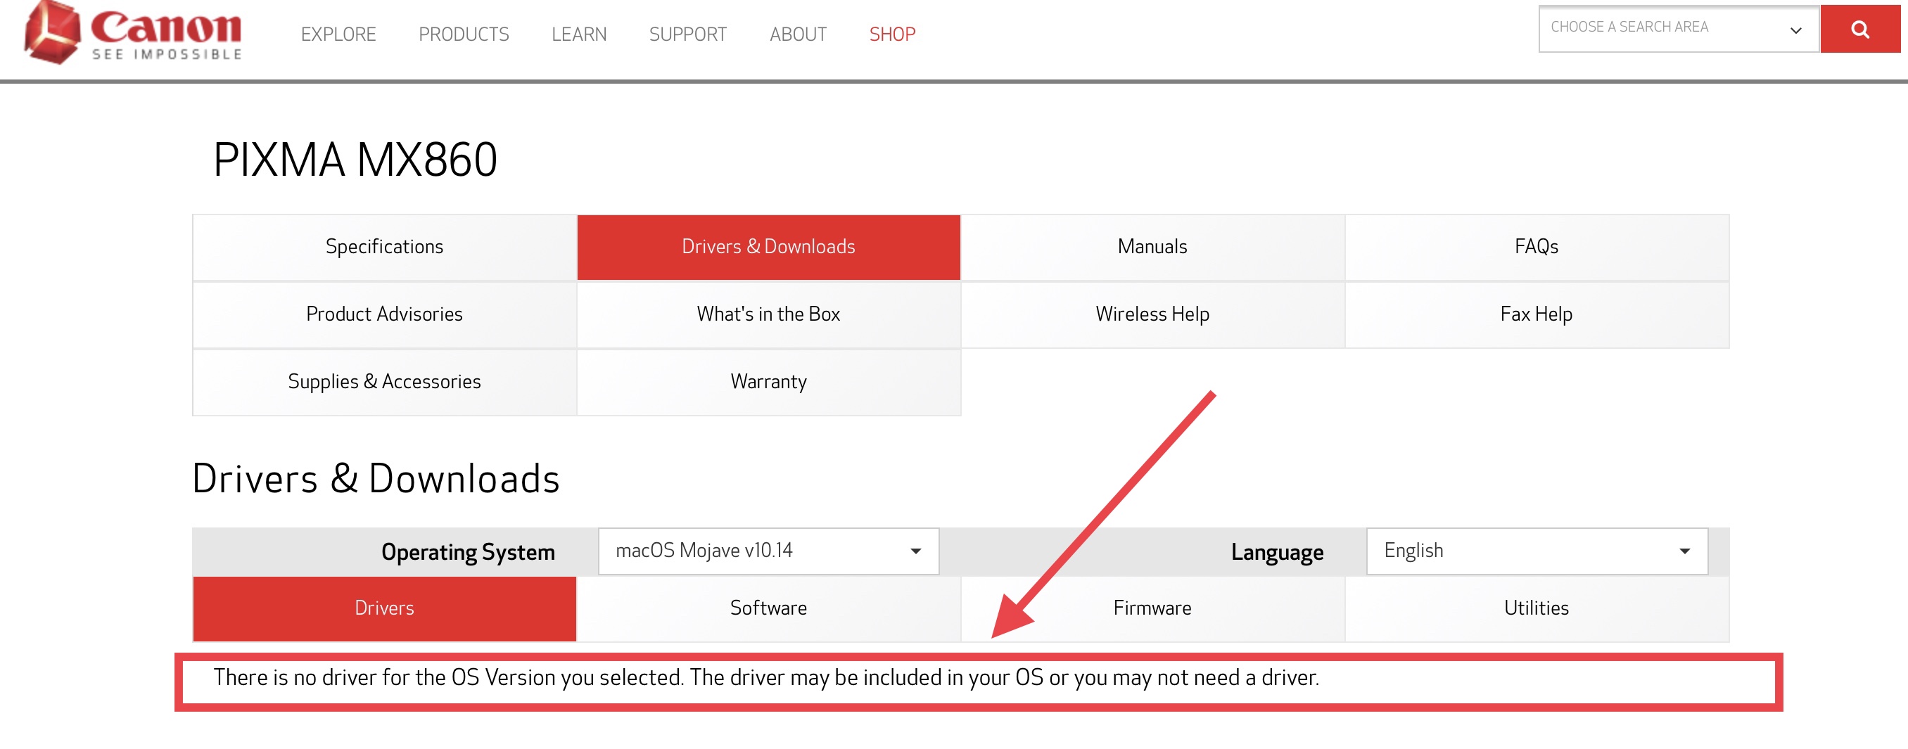Open the Support menu

(x=688, y=34)
